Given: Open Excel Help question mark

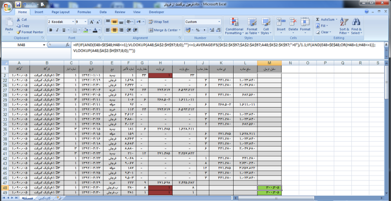Looking at the screenshot, I should 367,12.
